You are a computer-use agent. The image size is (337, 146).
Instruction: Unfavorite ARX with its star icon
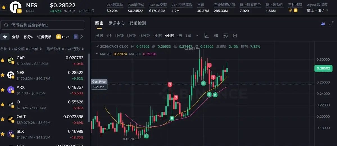pos(3,90)
